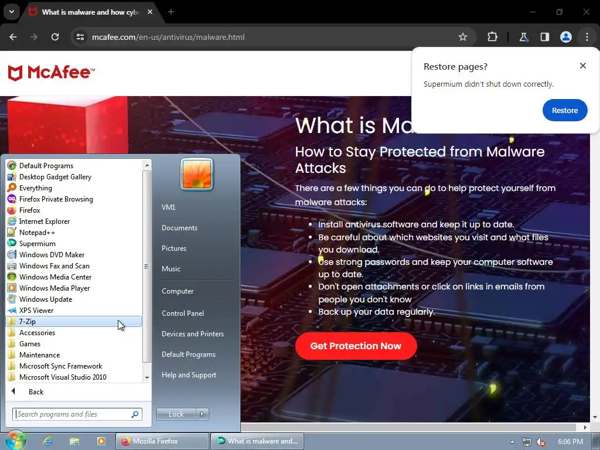
Task: Open Help and Support
Action: (189, 375)
